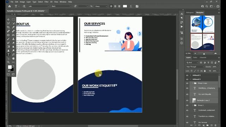Toggle text orientation in options bar

tap(24, 6)
